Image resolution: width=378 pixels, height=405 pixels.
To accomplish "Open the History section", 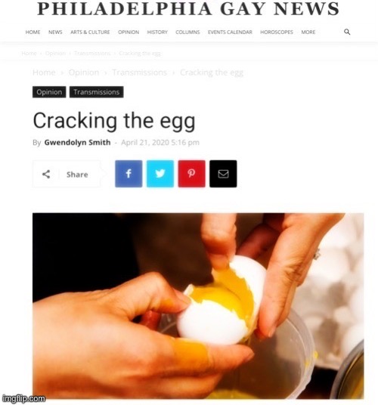I will pyautogui.click(x=157, y=32).
